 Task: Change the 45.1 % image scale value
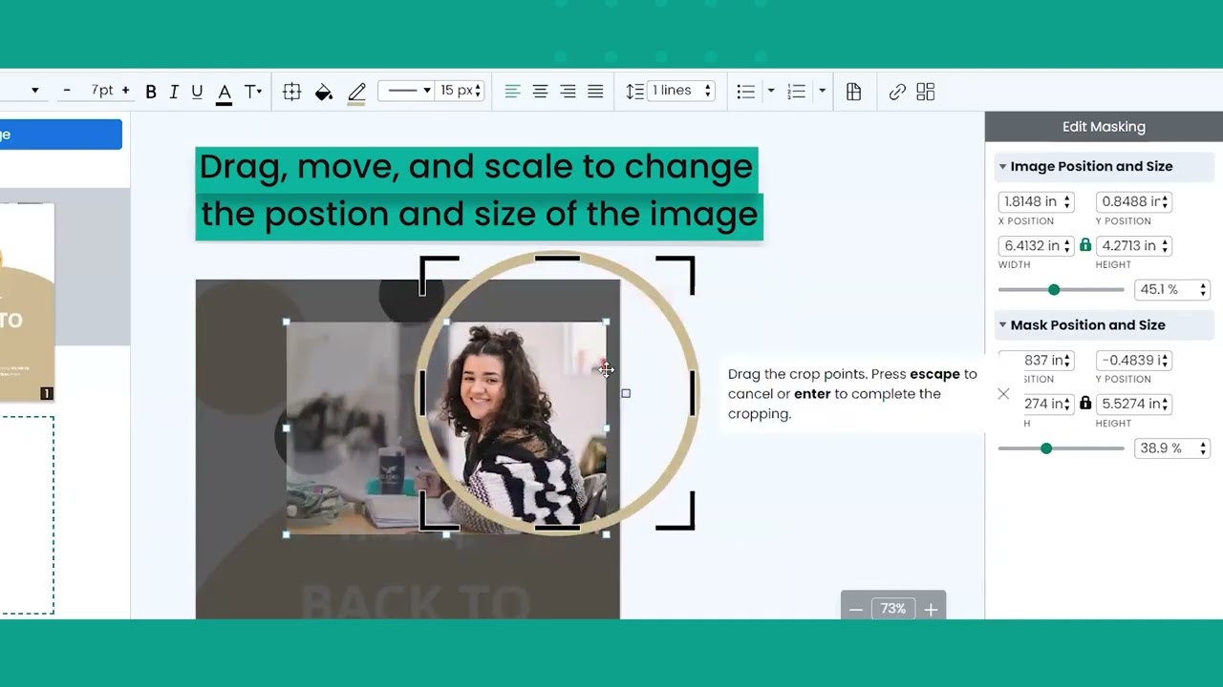[x=1172, y=289]
